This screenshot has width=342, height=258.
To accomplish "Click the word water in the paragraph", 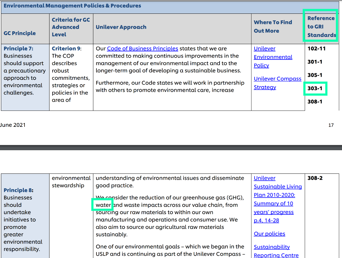I will point(103,205).
